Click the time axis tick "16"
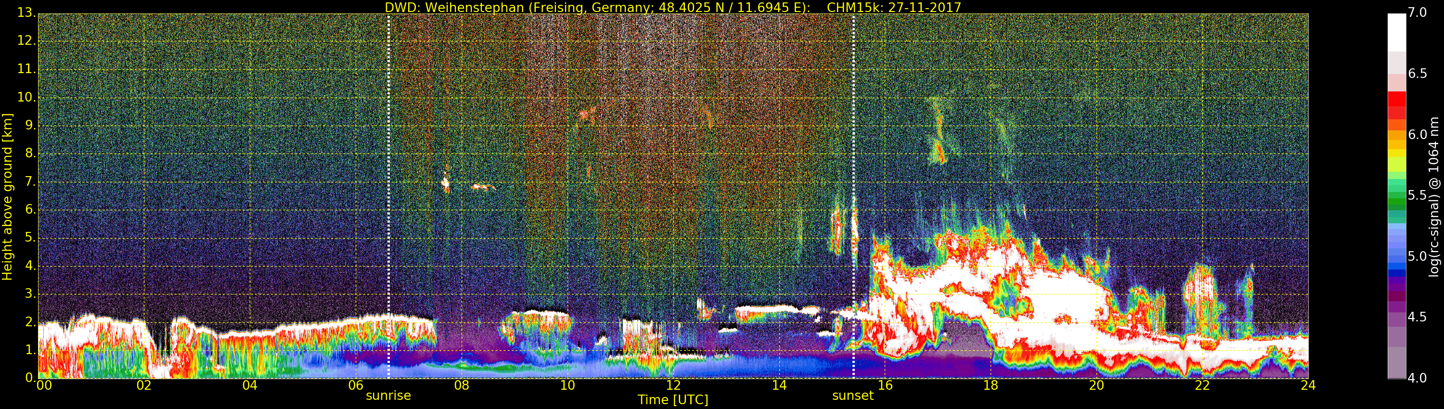 pos(885,385)
